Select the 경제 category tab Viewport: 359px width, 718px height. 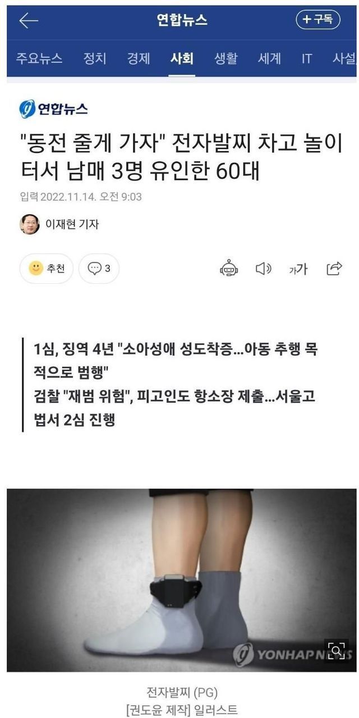[x=138, y=58]
